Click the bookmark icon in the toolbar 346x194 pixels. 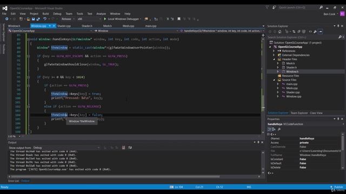179,19
